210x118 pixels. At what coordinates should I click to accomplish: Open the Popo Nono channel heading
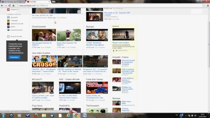pyautogui.click(x=37, y=106)
